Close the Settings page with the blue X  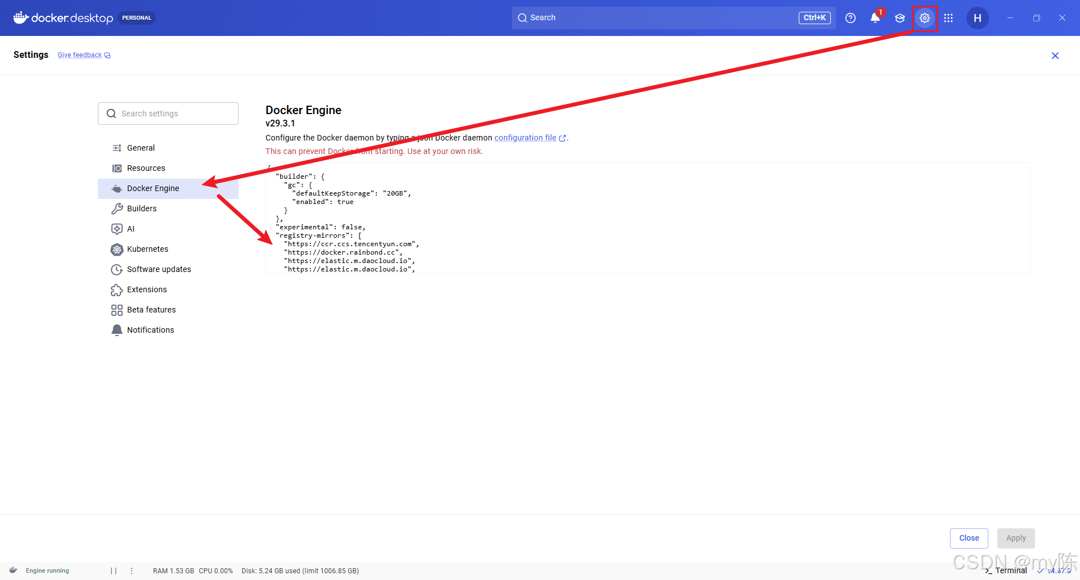coord(1055,56)
